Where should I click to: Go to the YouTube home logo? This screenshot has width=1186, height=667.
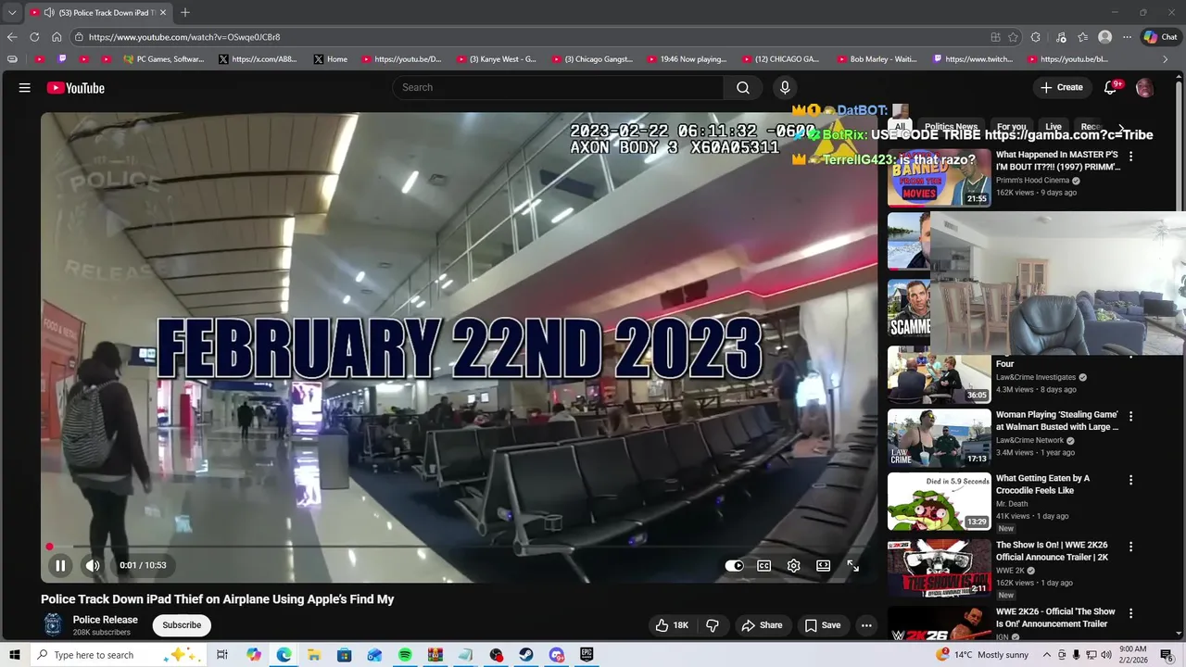pos(76,88)
